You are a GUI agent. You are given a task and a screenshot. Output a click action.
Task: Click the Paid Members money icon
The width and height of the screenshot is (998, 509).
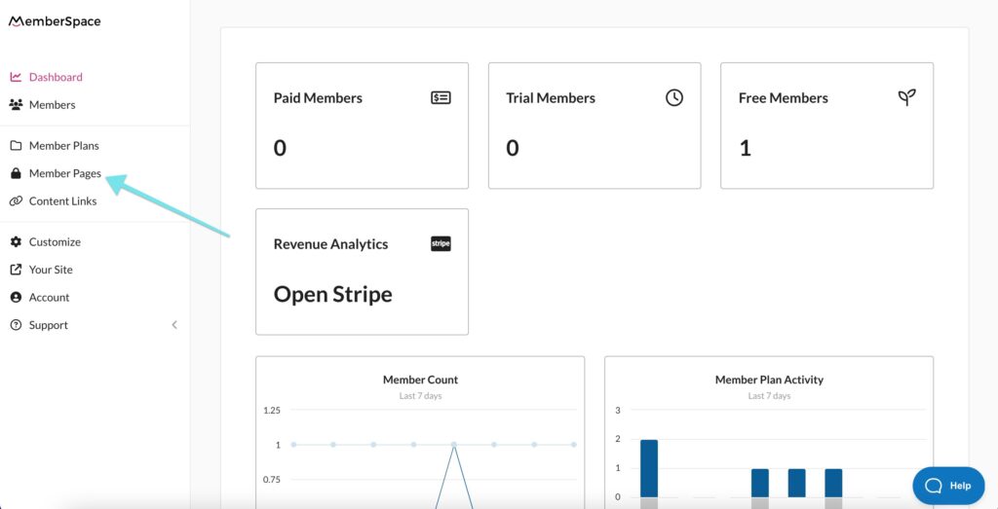tap(441, 98)
